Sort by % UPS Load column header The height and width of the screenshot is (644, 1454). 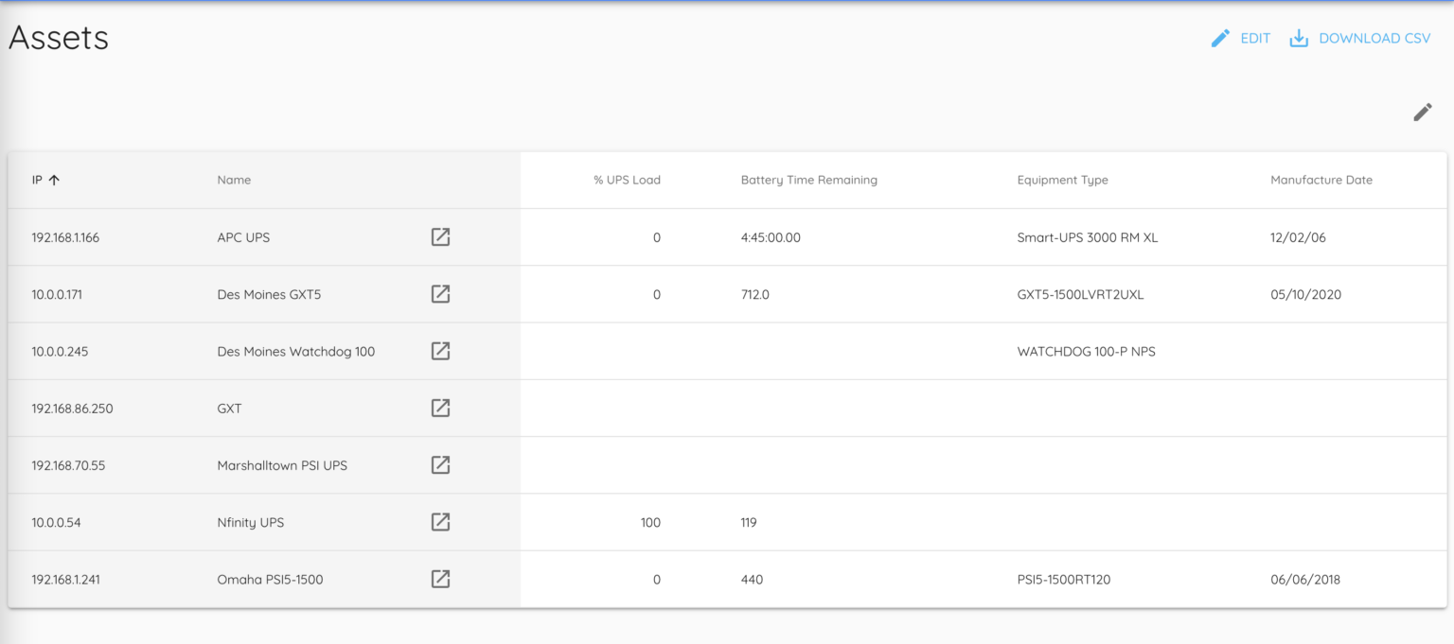tap(627, 180)
